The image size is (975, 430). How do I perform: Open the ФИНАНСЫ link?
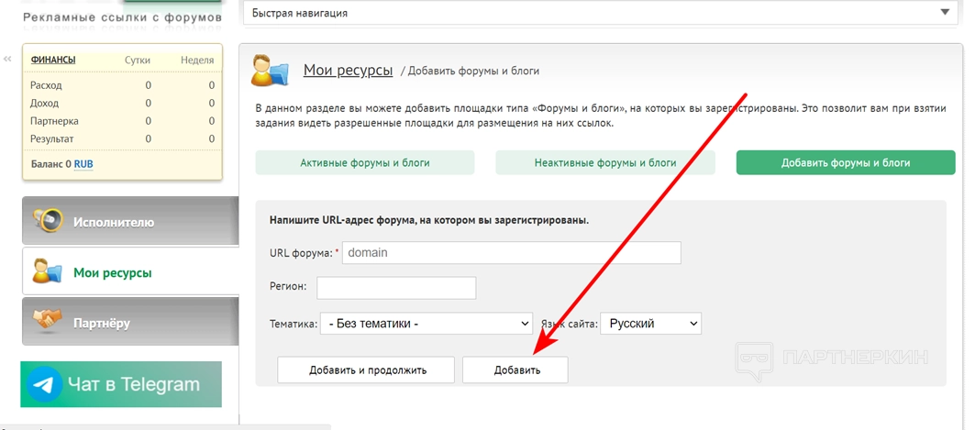click(x=53, y=61)
